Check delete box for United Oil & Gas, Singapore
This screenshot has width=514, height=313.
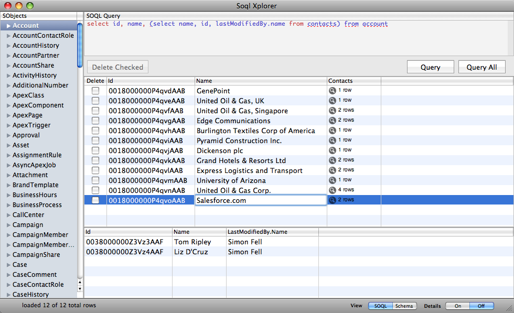click(x=95, y=111)
